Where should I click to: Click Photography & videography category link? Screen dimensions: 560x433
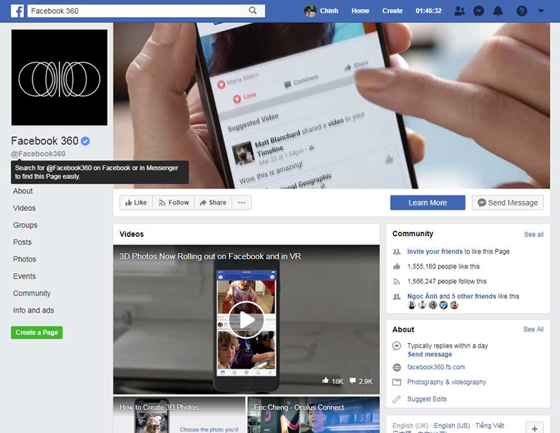[x=446, y=383]
